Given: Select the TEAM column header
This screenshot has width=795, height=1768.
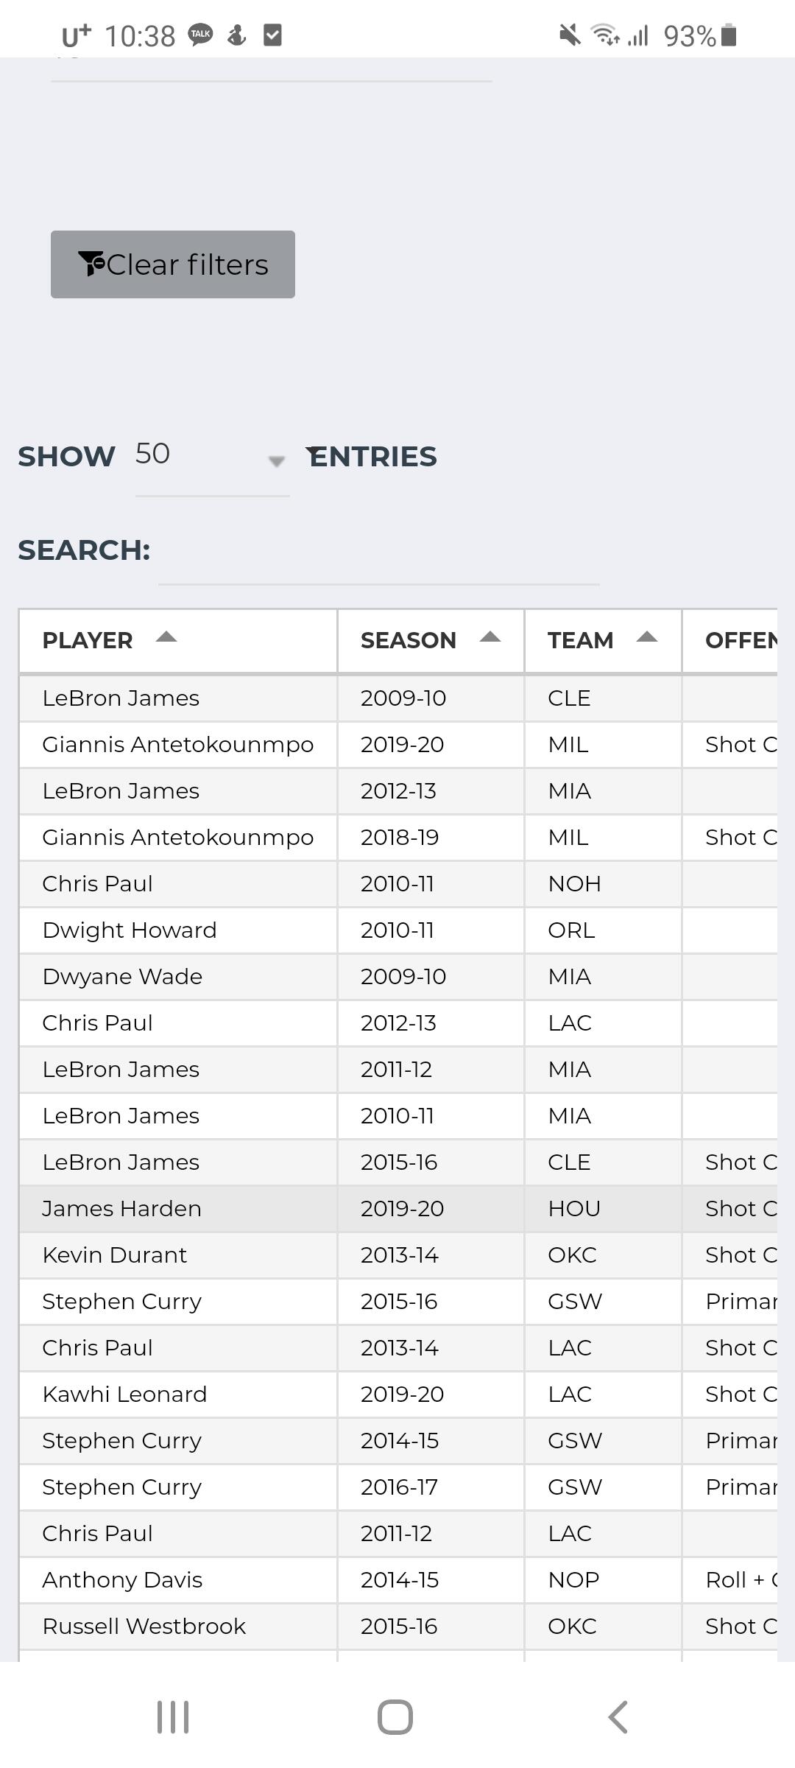Looking at the screenshot, I should (580, 641).
